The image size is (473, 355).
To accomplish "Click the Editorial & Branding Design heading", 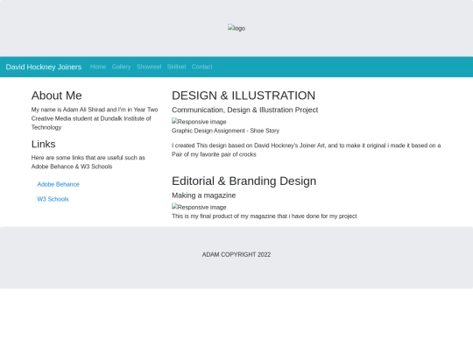I will [244, 181].
